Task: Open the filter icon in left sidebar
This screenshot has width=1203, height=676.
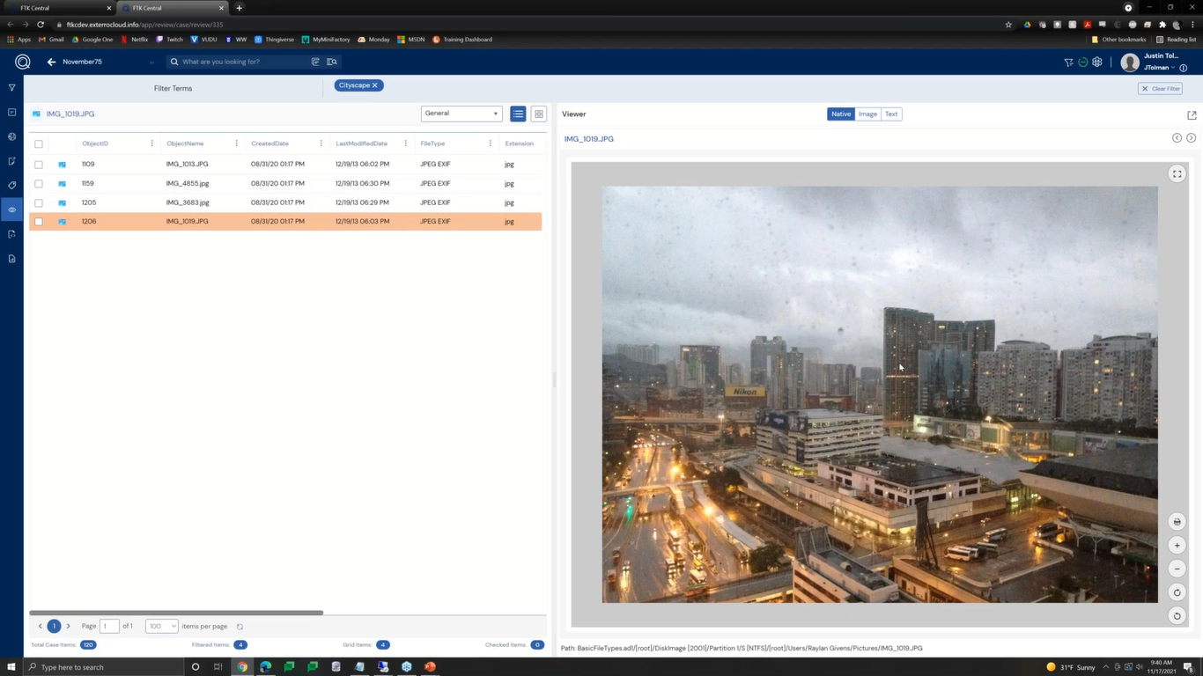Action: [11, 88]
